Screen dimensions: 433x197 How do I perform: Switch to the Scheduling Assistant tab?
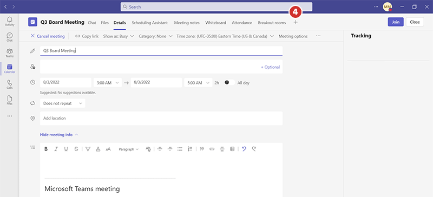[150, 23]
